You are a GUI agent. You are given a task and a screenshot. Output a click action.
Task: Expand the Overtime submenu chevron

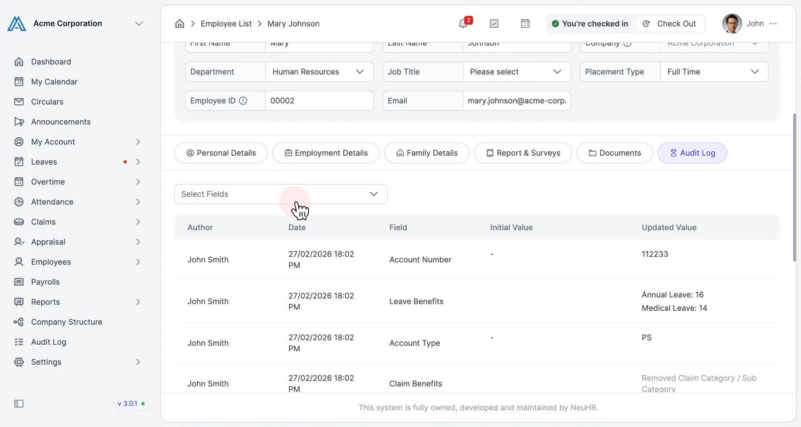[x=138, y=182]
